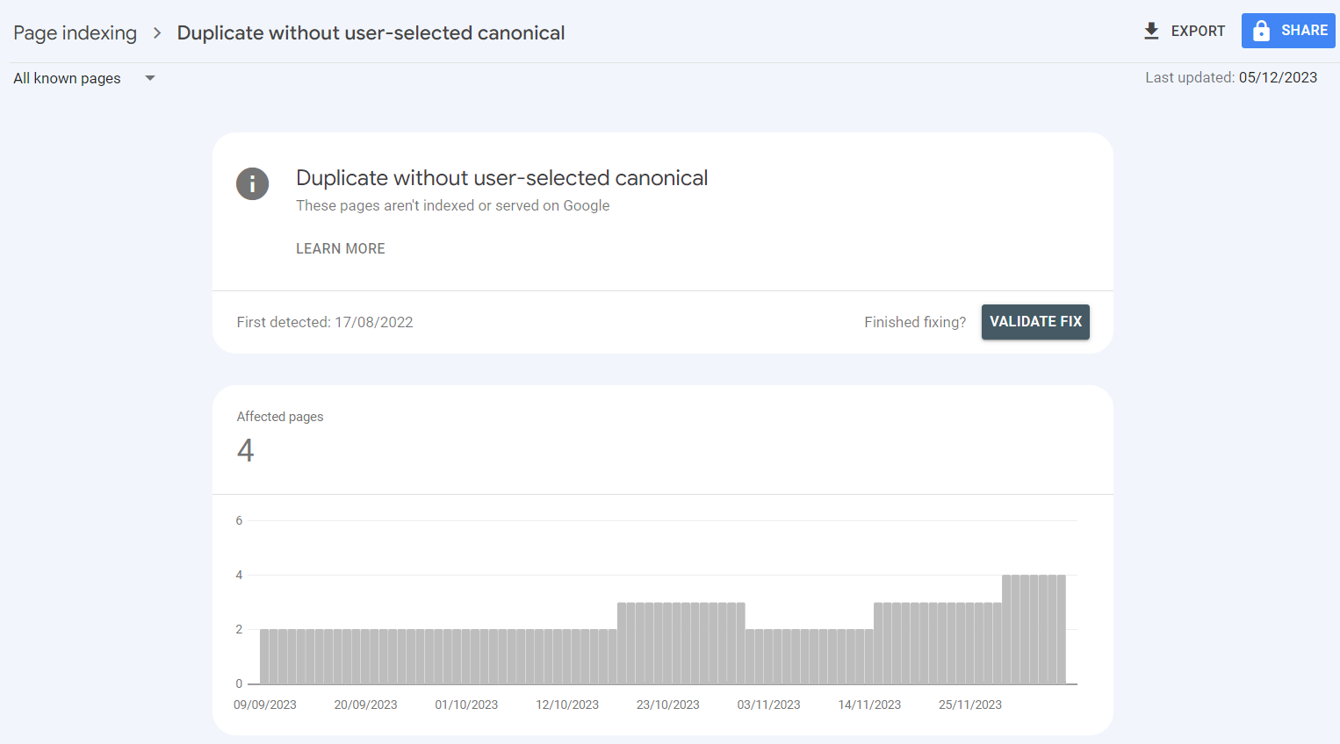Click the download arrow next to EXPORT text

pos(1150,30)
